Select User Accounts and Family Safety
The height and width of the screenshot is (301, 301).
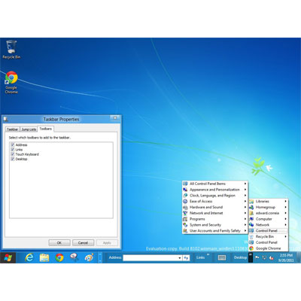[x=215, y=231]
